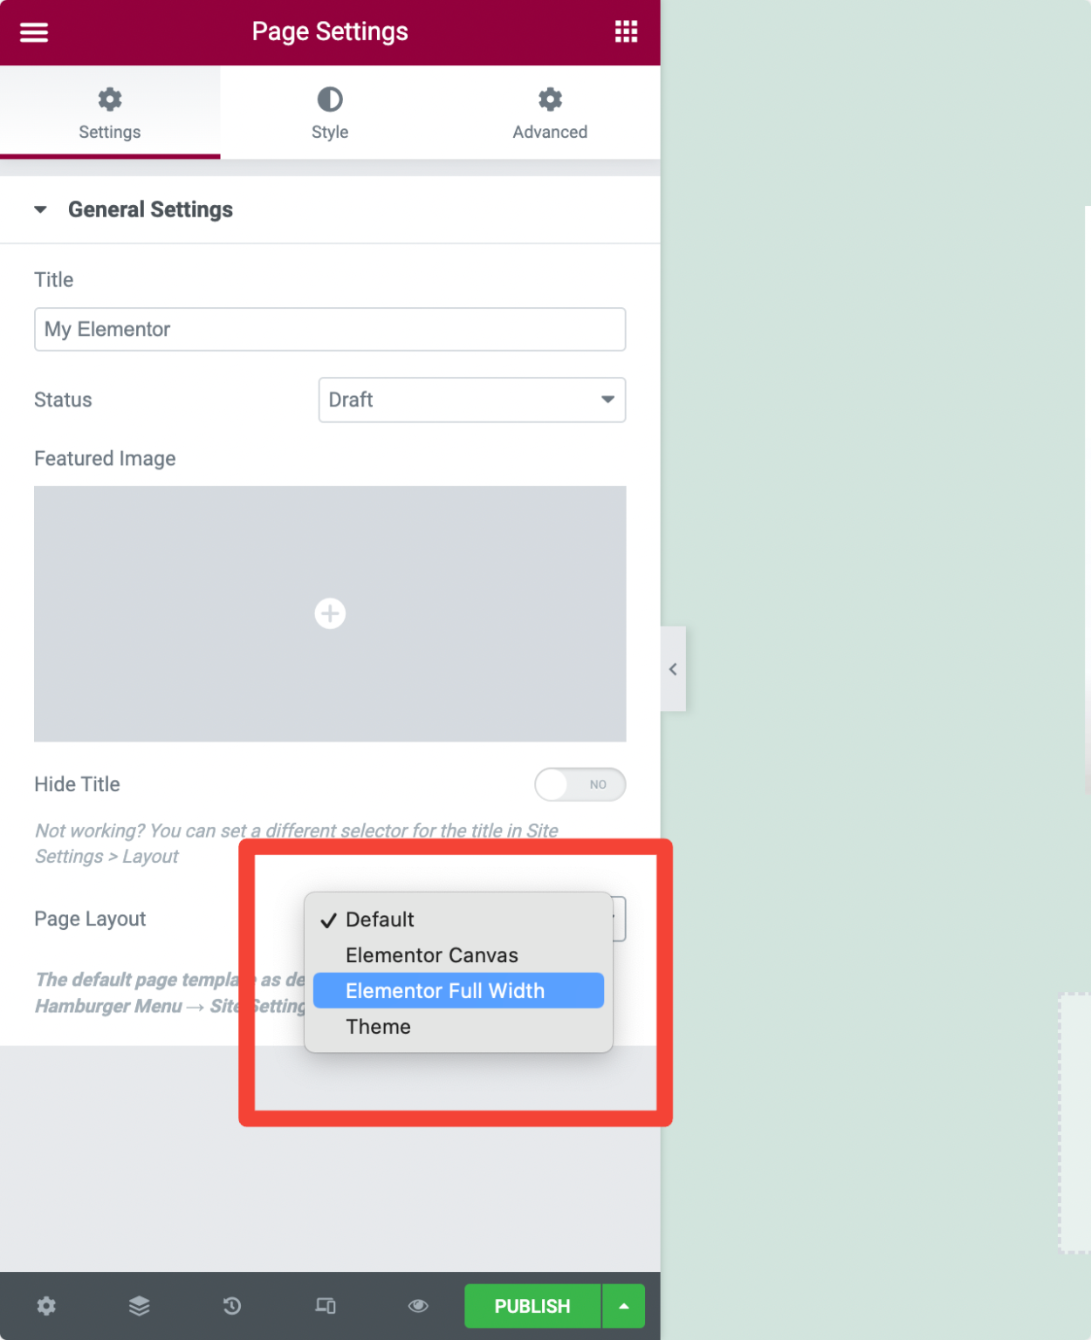Add a Featured Image via plus icon
This screenshot has width=1091, height=1340.
click(330, 613)
